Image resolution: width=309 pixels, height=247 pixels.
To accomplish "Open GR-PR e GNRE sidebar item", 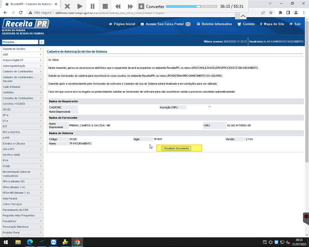I will [22, 155].
